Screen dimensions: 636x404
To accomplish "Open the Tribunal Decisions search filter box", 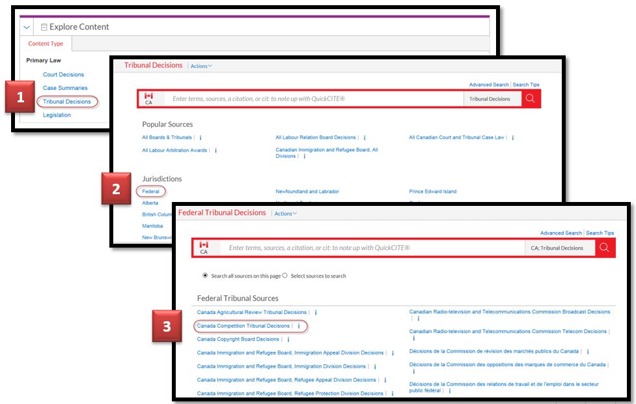I will [492, 98].
